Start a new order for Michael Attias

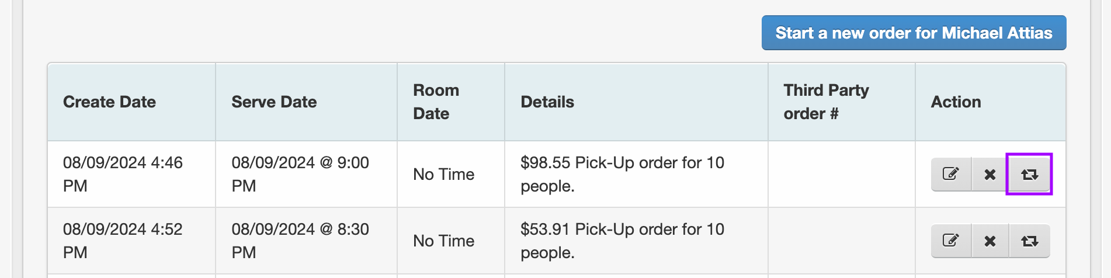pyautogui.click(x=914, y=33)
